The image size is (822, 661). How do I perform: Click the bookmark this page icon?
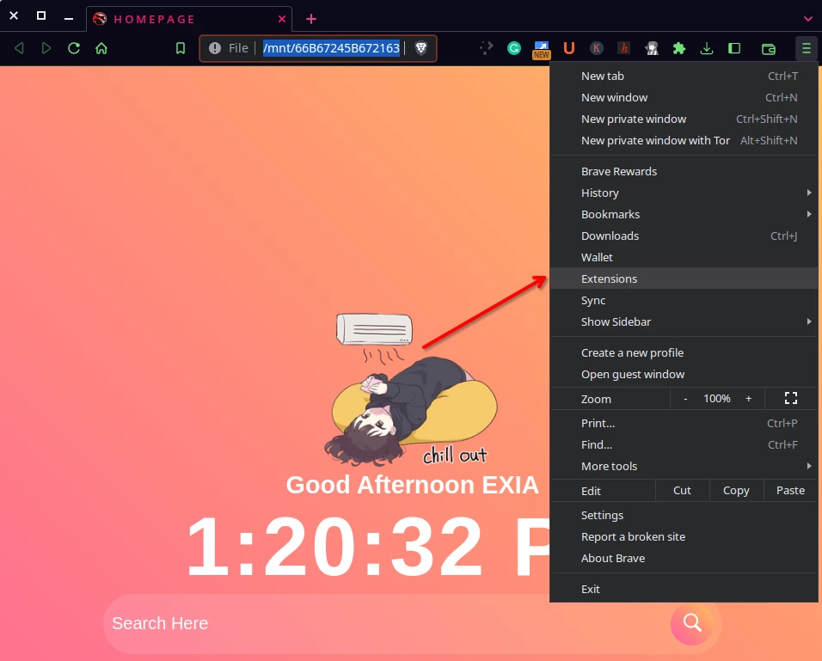[179, 48]
